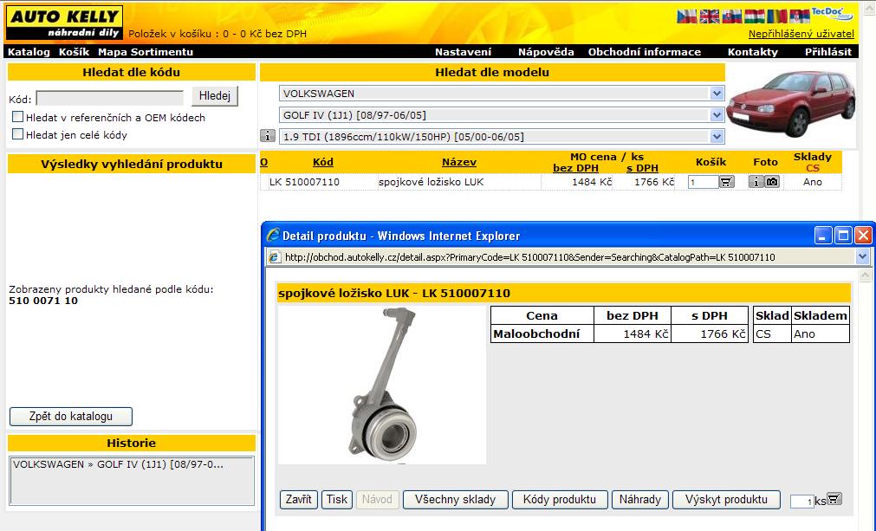The height and width of the screenshot is (531, 876).
Task: Open the Košík menu item
Action: click(75, 52)
